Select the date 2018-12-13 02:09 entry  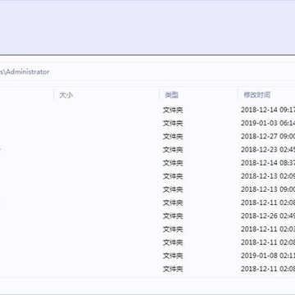tap(268, 176)
